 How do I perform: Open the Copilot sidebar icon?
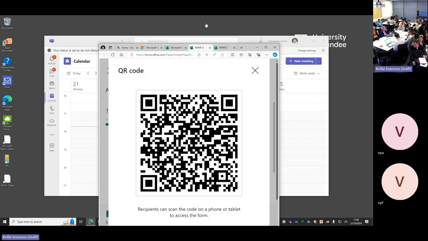tap(275, 55)
